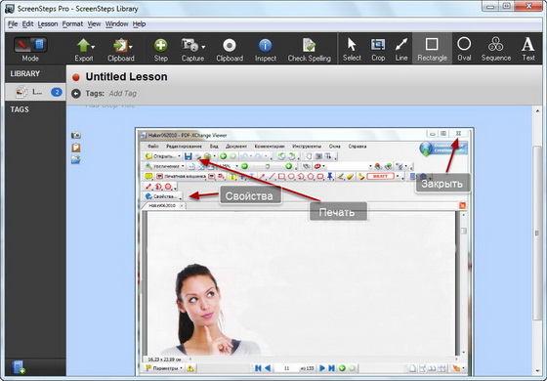This screenshot has width=547, height=381.
Task: Click the Add Tag field
Action: pyautogui.click(x=123, y=94)
